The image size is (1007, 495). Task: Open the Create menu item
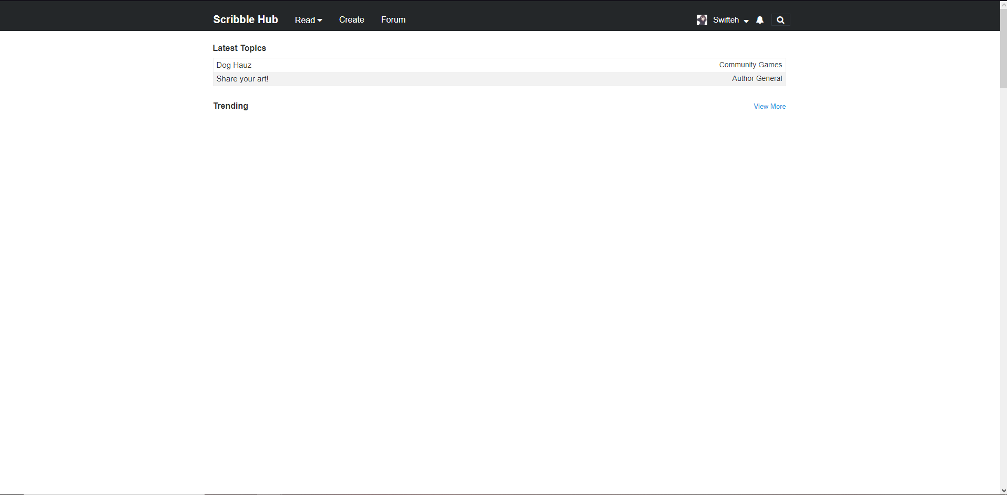point(351,20)
